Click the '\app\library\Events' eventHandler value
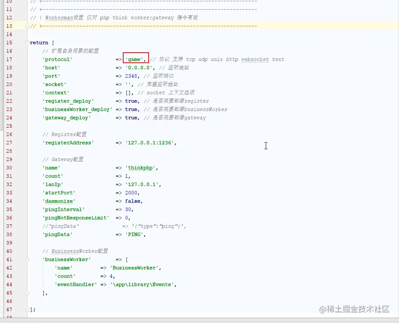The image size is (399, 323). coord(142,284)
